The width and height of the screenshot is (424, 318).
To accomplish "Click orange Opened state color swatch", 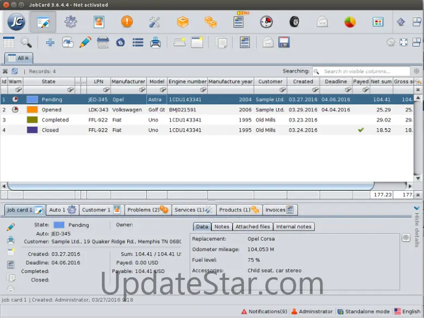I will click(x=32, y=109).
